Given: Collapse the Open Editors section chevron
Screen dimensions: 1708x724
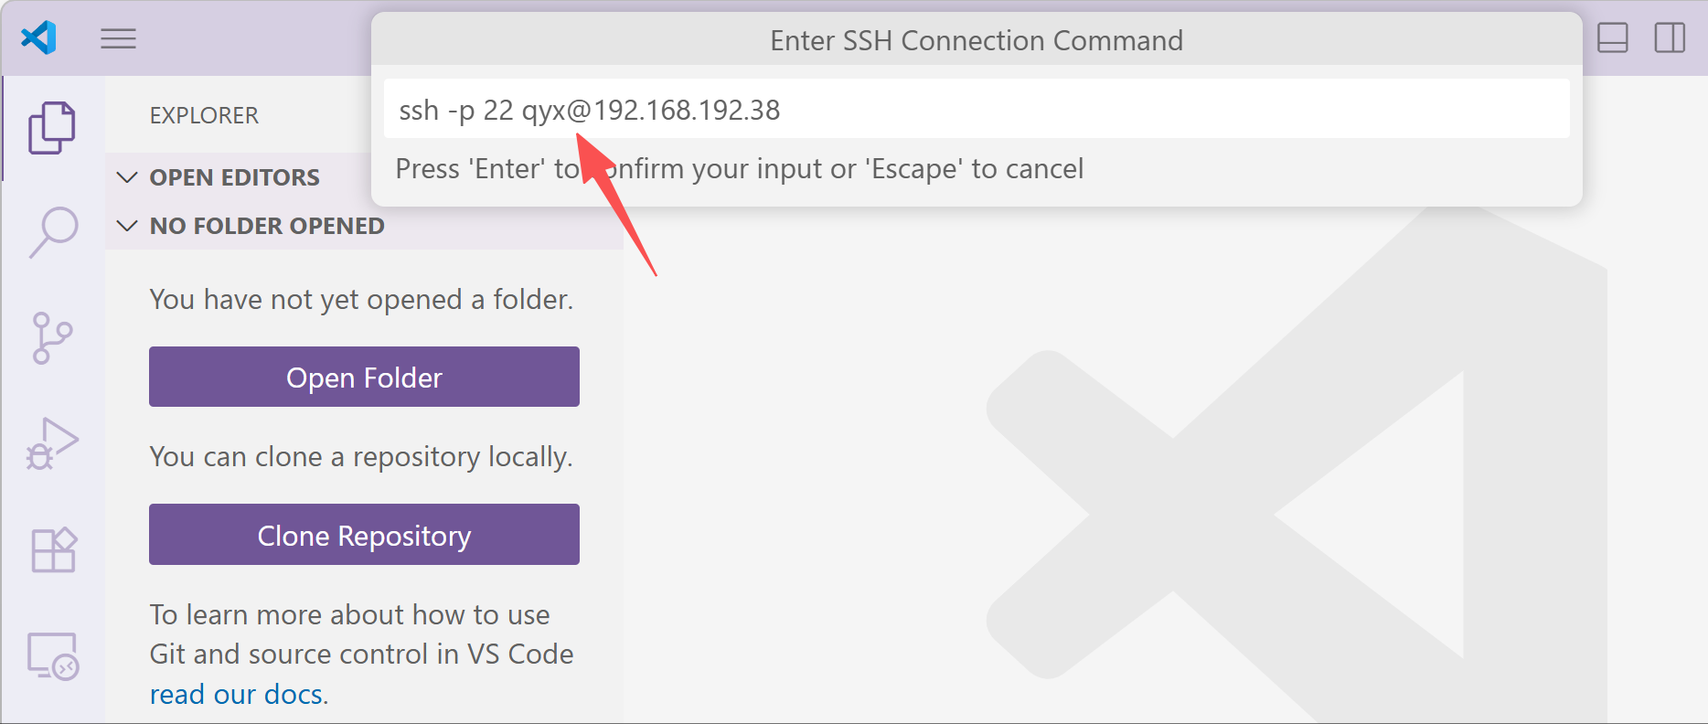Looking at the screenshot, I should 127,177.
